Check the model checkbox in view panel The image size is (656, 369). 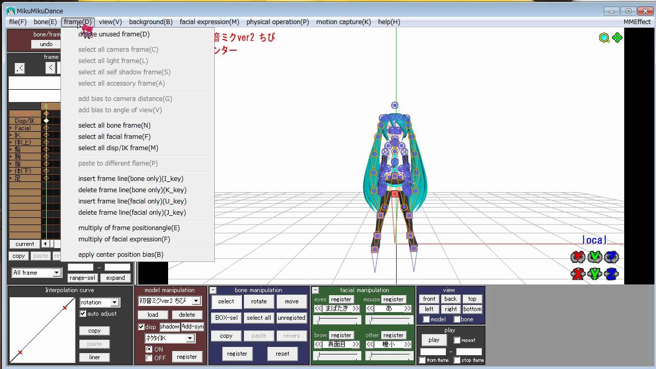pyautogui.click(x=426, y=319)
